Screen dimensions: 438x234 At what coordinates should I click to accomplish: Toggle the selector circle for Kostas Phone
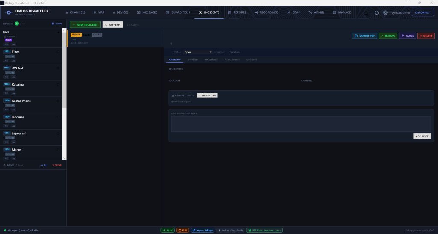(58, 101)
